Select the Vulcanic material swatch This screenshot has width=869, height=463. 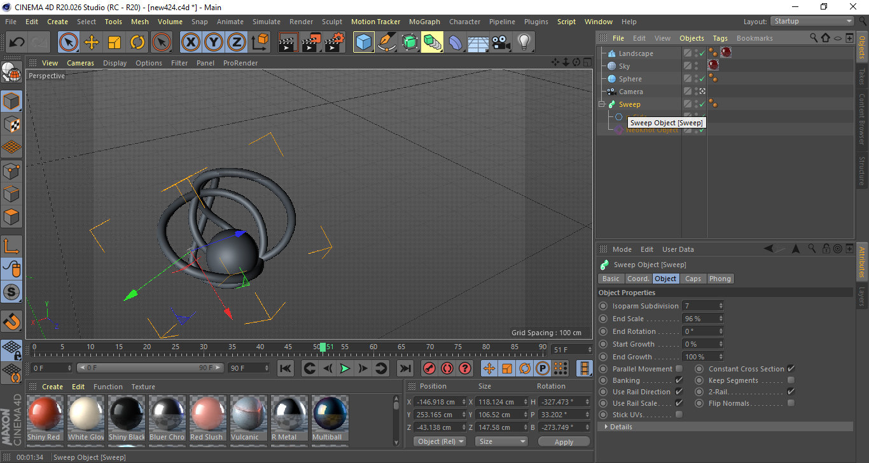248,417
